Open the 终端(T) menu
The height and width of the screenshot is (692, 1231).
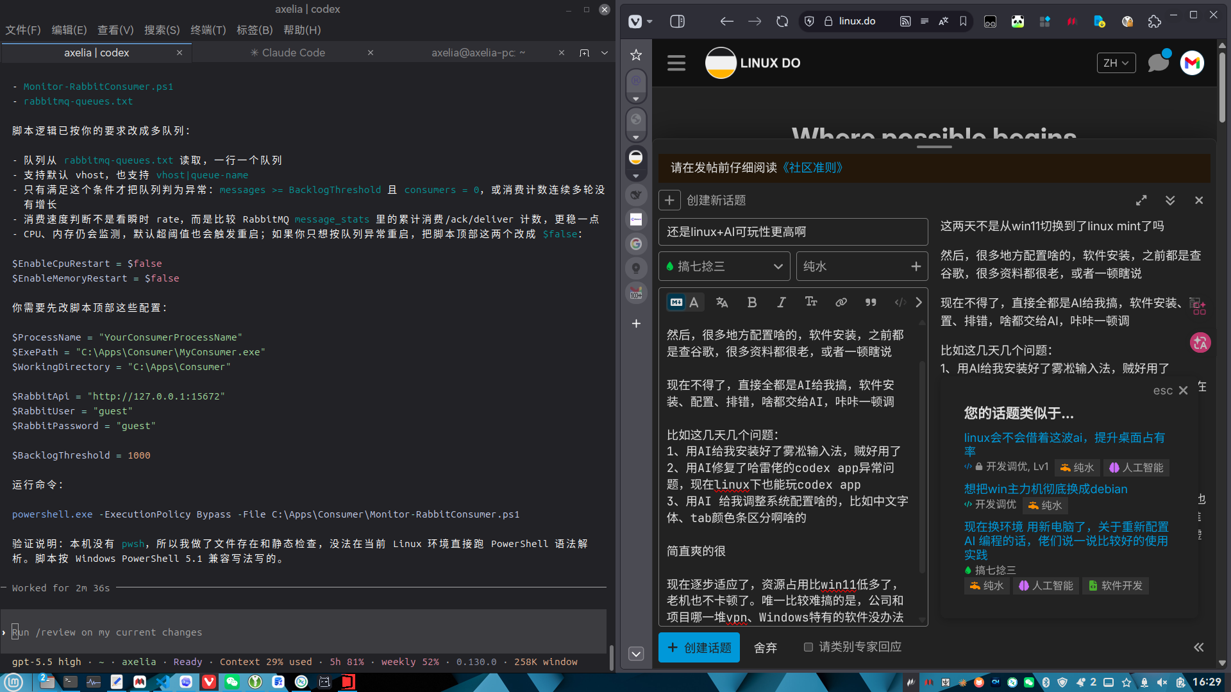click(x=208, y=30)
